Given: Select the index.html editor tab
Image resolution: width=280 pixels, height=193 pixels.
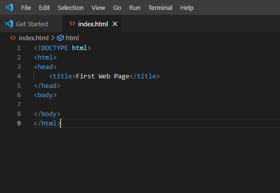Looking at the screenshot, I should [92, 24].
